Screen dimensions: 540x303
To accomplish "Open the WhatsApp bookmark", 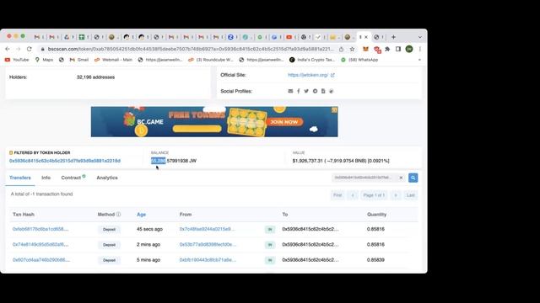I will pyautogui.click(x=359, y=60).
